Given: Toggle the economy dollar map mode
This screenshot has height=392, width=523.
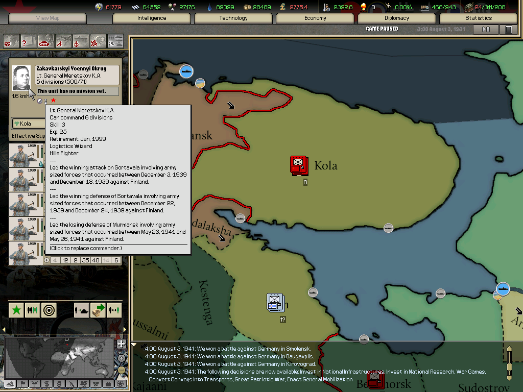Looking at the screenshot, I should point(45,384).
